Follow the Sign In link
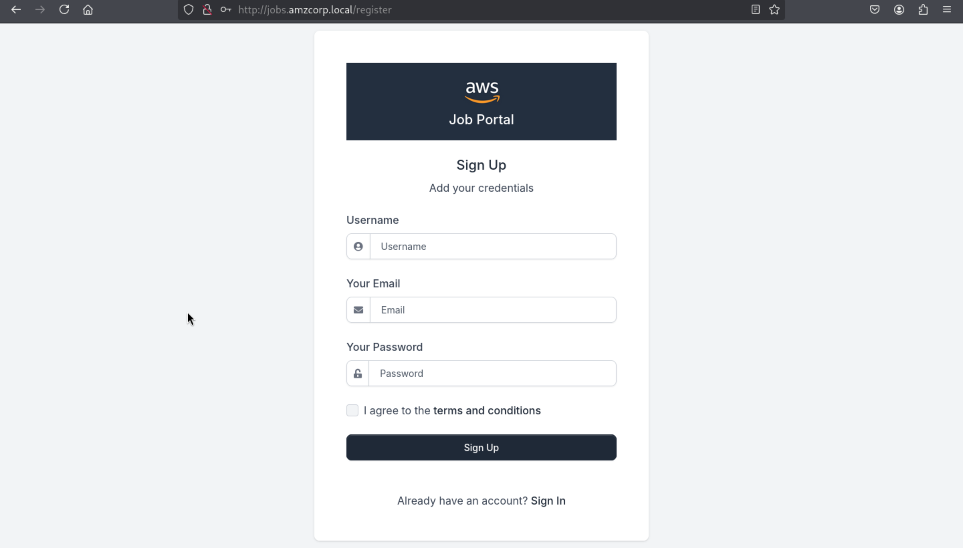 (x=548, y=501)
